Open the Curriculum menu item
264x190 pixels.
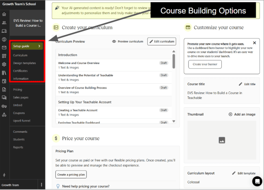[20, 55]
